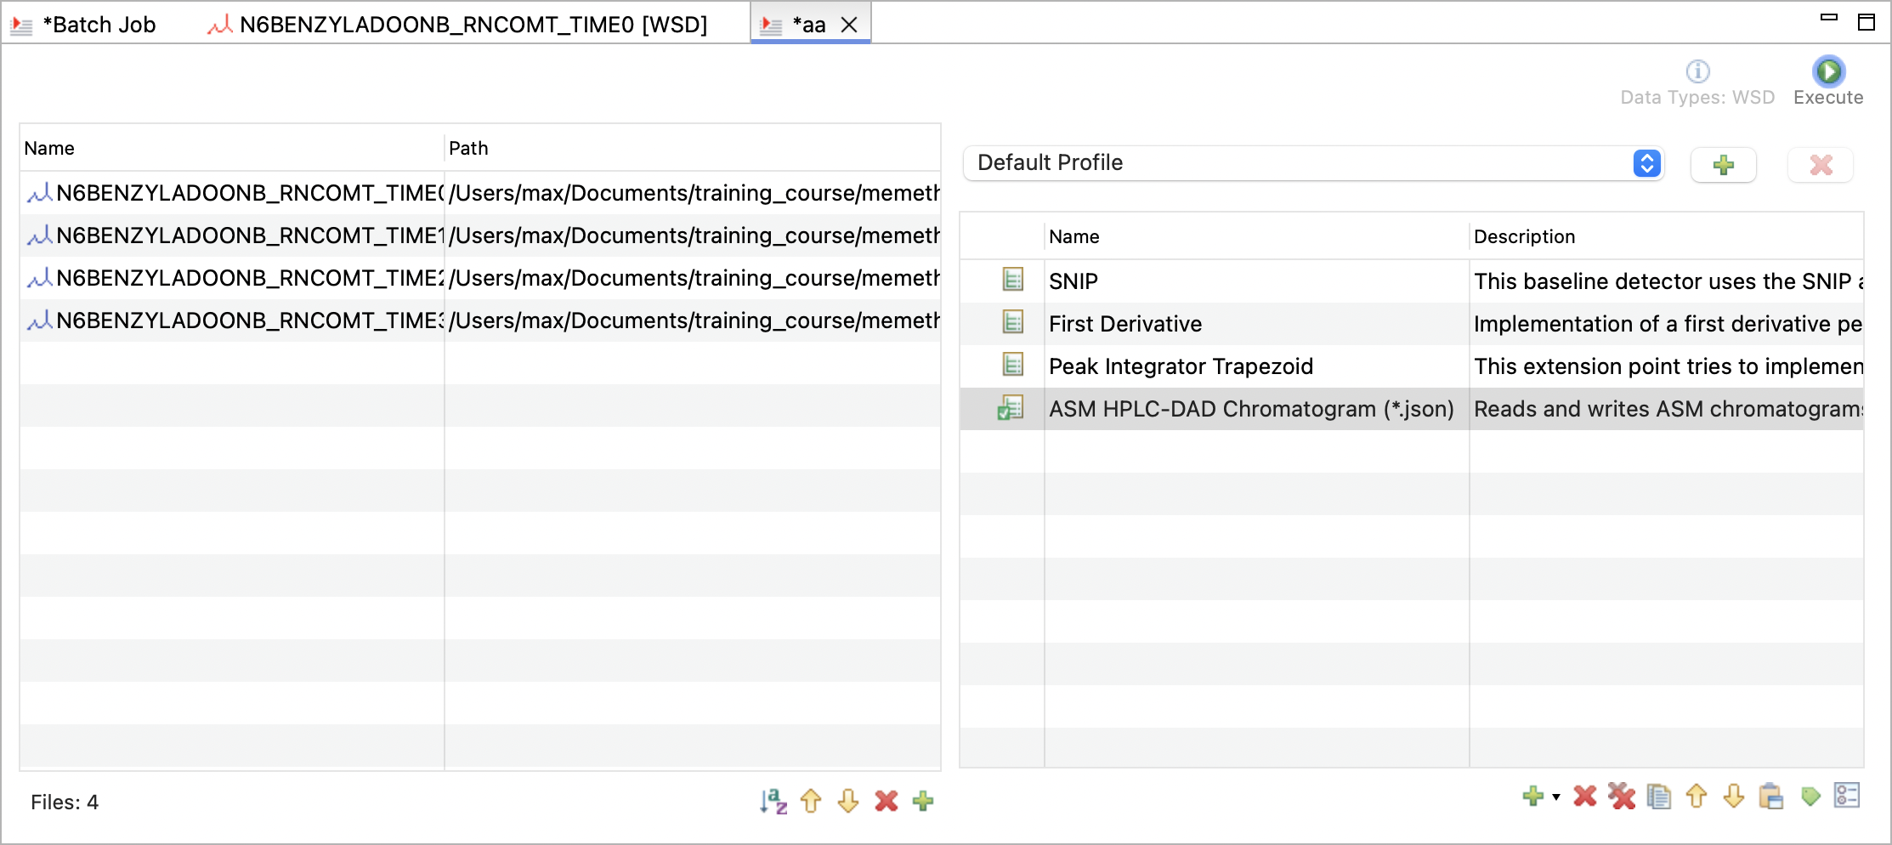The height and width of the screenshot is (845, 1892).
Task: Move selected process method up
Action: [1697, 797]
